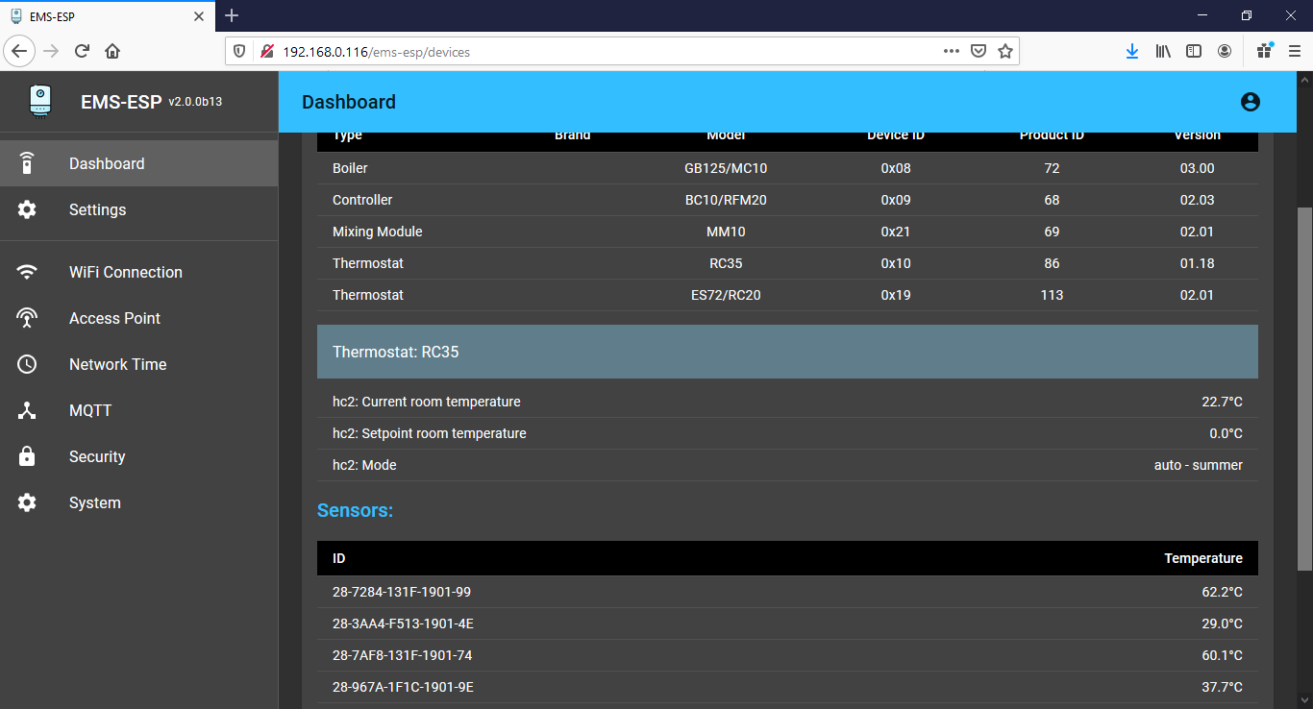Image resolution: width=1313 pixels, height=709 pixels.
Task: Open WiFi Connection settings
Action: coord(124,272)
